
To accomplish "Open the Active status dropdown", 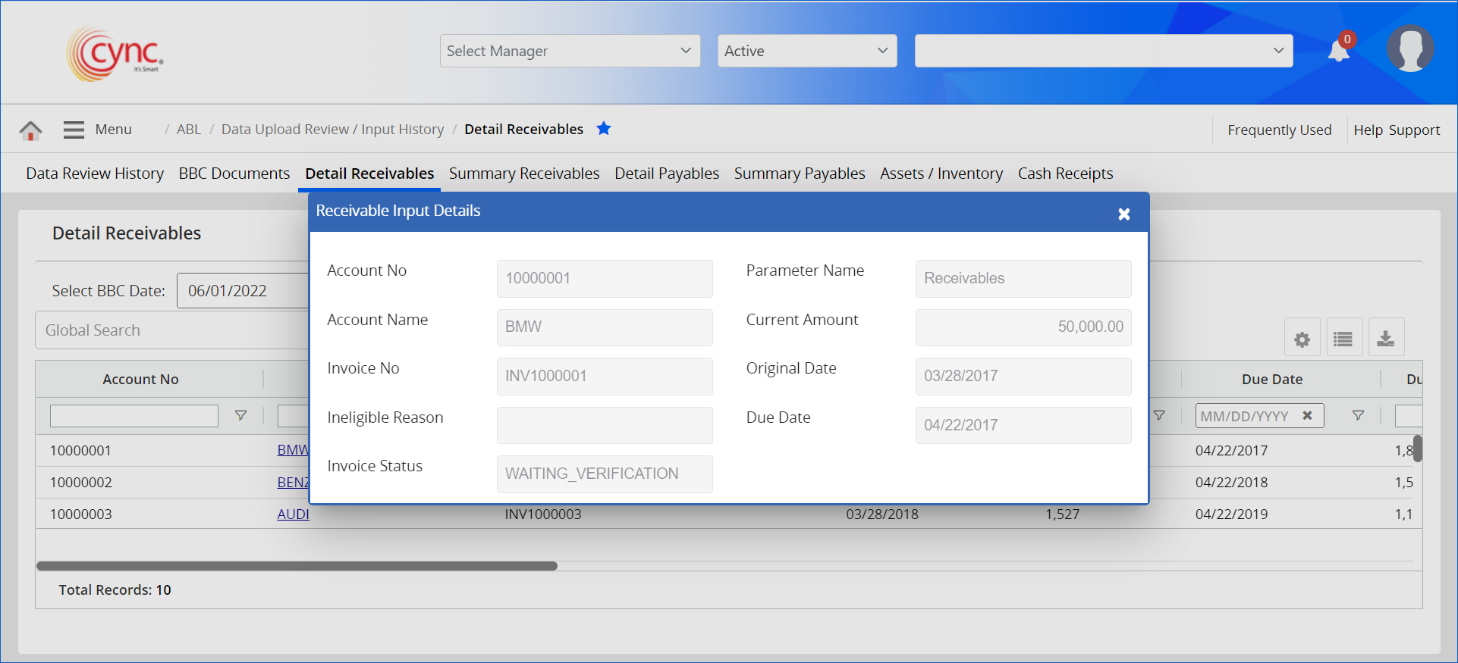I will [806, 51].
